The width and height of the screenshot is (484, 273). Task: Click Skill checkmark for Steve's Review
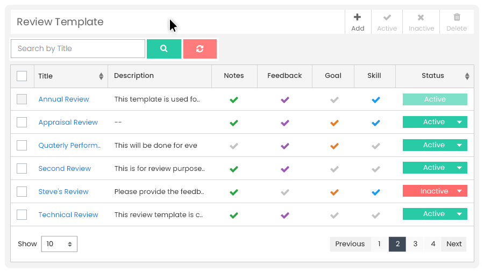pyautogui.click(x=376, y=192)
